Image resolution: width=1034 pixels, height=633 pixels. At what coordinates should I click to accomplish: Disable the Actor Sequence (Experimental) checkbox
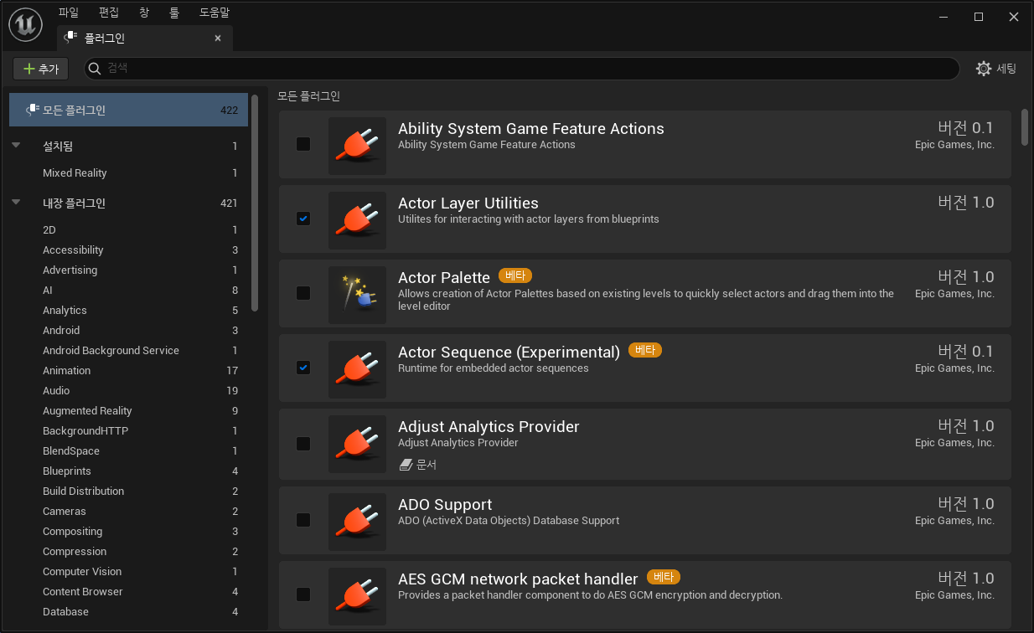click(x=303, y=368)
